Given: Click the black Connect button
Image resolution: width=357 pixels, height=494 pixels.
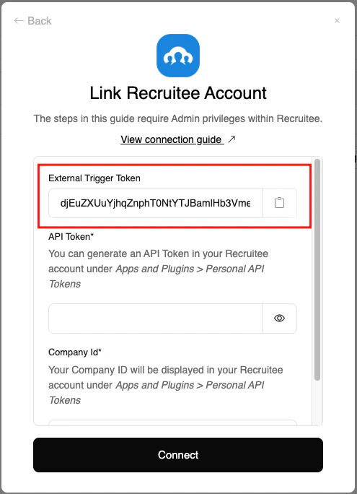Looking at the screenshot, I should (178, 454).
